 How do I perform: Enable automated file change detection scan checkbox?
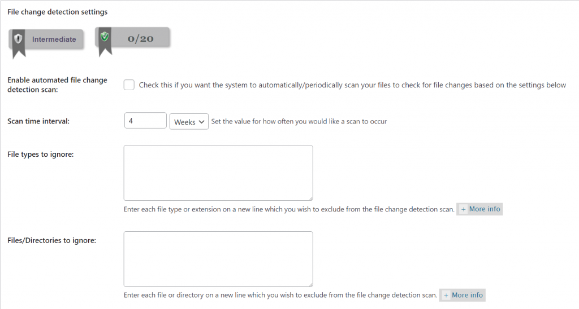click(x=129, y=85)
